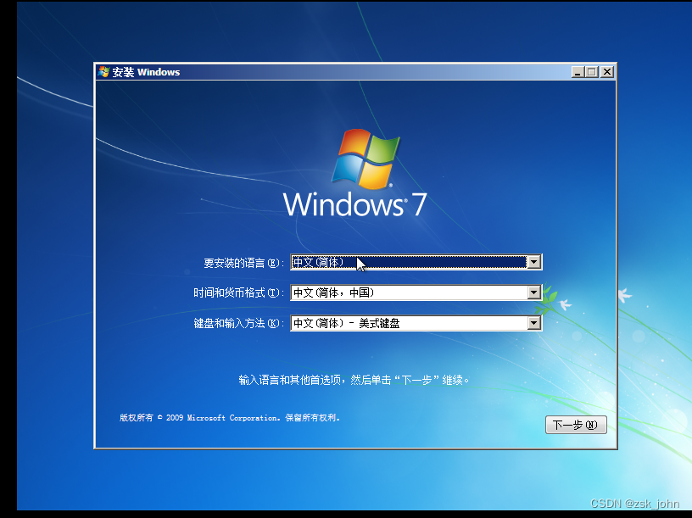Click the 要安装的语言(E) label
The image size is (692, 518).
(243, 263)
